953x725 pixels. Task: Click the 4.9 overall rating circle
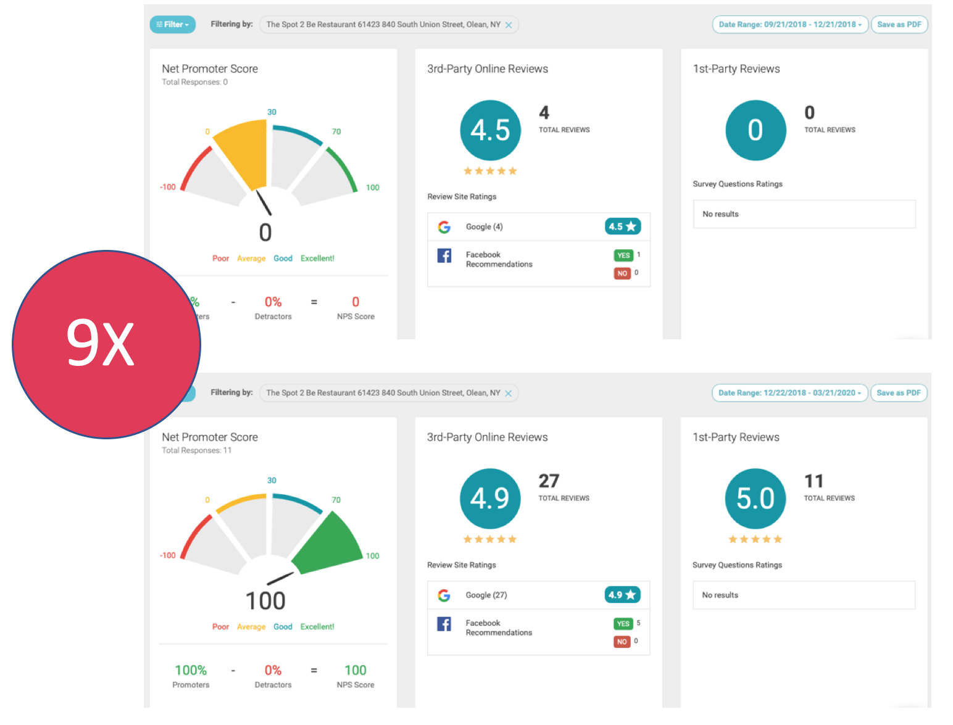pos(490,499)
